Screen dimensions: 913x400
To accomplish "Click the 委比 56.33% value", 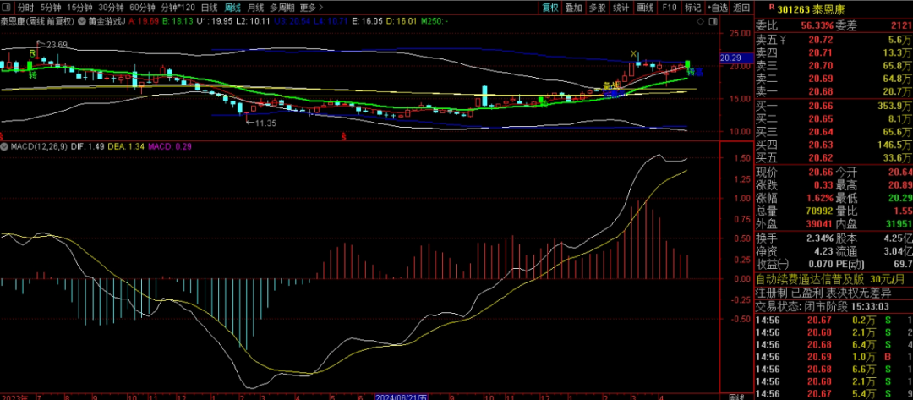I will coord(817,25).
